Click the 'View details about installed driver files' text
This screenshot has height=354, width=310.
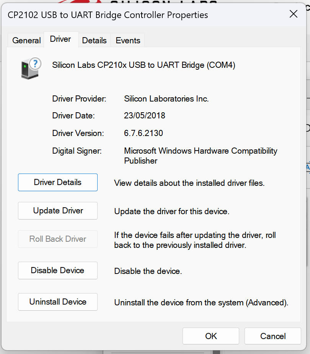click(189, 183)
